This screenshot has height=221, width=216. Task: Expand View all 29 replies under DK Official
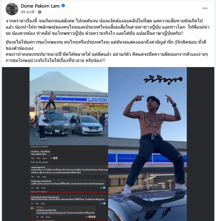click(39, 162)
